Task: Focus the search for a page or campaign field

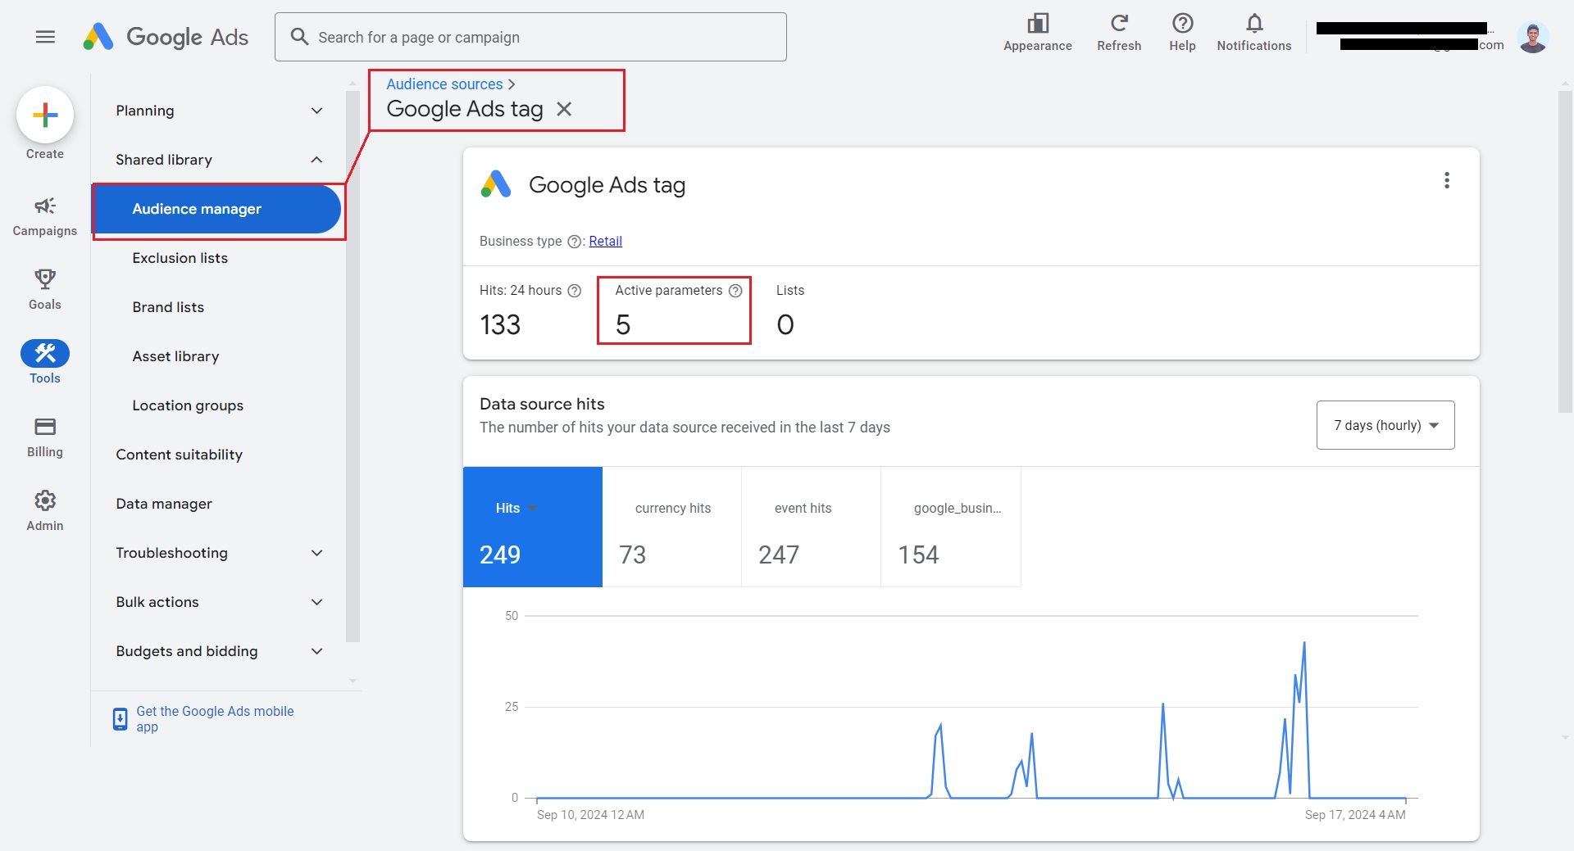Action: point(530,37)
